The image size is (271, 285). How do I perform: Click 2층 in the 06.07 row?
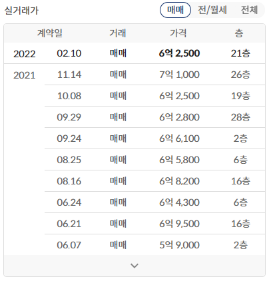240,245
